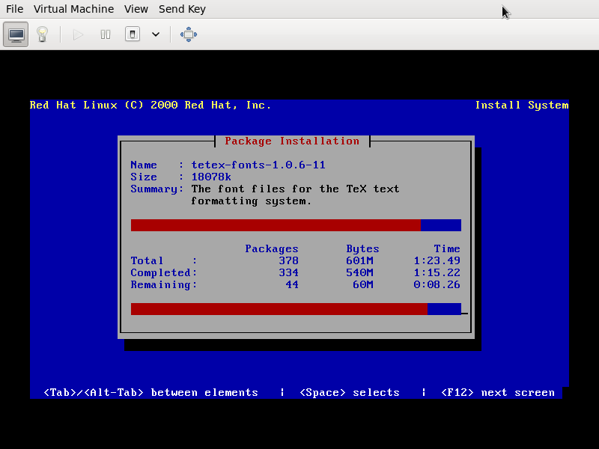Viewport: 599px width, 449px height.
Task: Click the Remaining time value 0:08.26
Action: click(x=437, y=285)
